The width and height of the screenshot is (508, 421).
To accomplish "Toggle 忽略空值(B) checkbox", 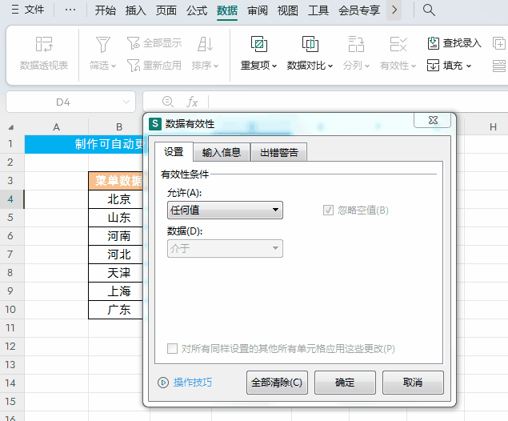I will pos(328,210).
